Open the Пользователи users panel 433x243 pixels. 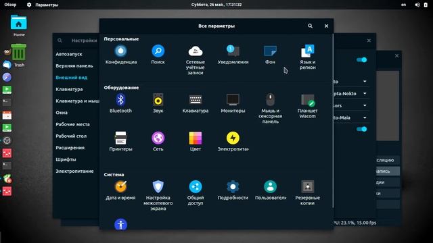point(270,190)
